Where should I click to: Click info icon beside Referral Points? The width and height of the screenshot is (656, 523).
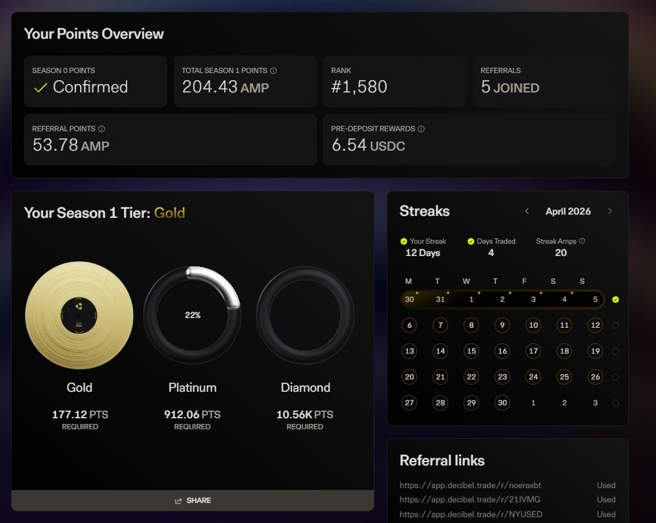[101, 129]
